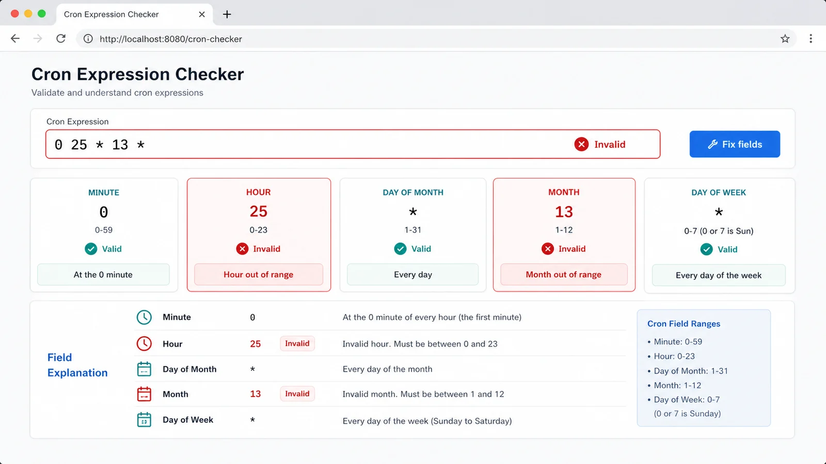The image size is (826, 464).
Task: Click the red X icon beside Invalid in input
Action: 581,144
